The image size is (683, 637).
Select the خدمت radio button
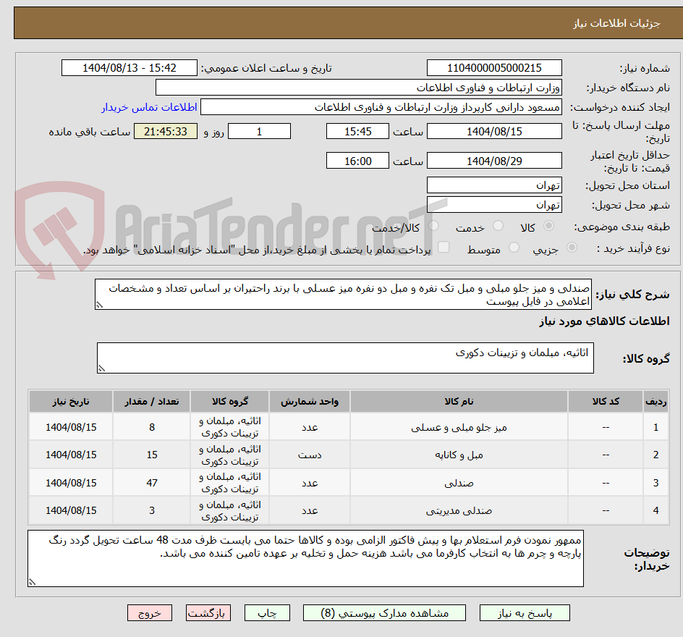pos(498,227)
